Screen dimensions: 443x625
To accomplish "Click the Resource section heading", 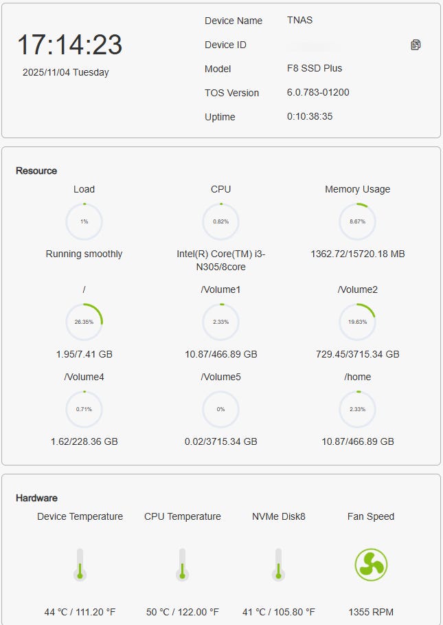I will (36, 171).
